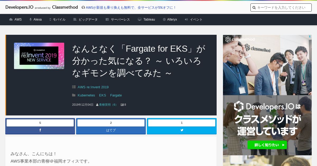
Task: Click the text AWS事業本部の青柳＠福岡オフィスです。
Action: 51,161
